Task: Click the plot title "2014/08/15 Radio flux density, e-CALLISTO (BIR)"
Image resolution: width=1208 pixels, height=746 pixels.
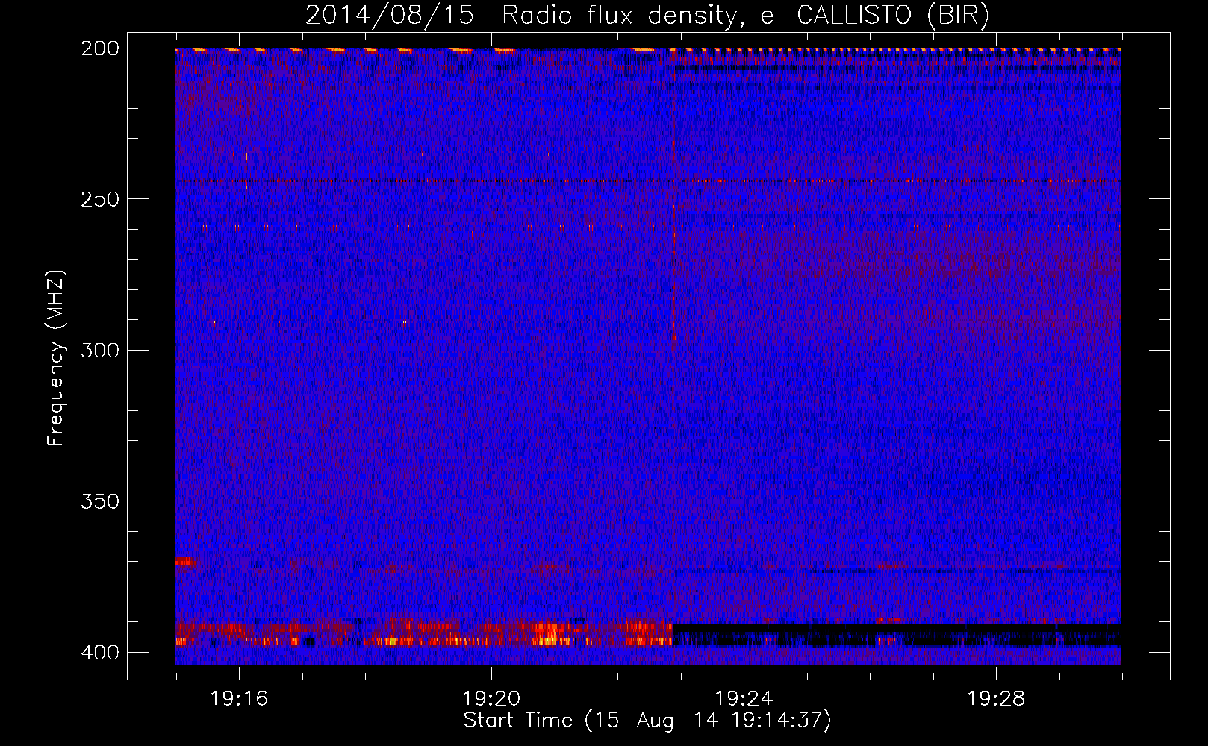Action: [x=647, y=16]
